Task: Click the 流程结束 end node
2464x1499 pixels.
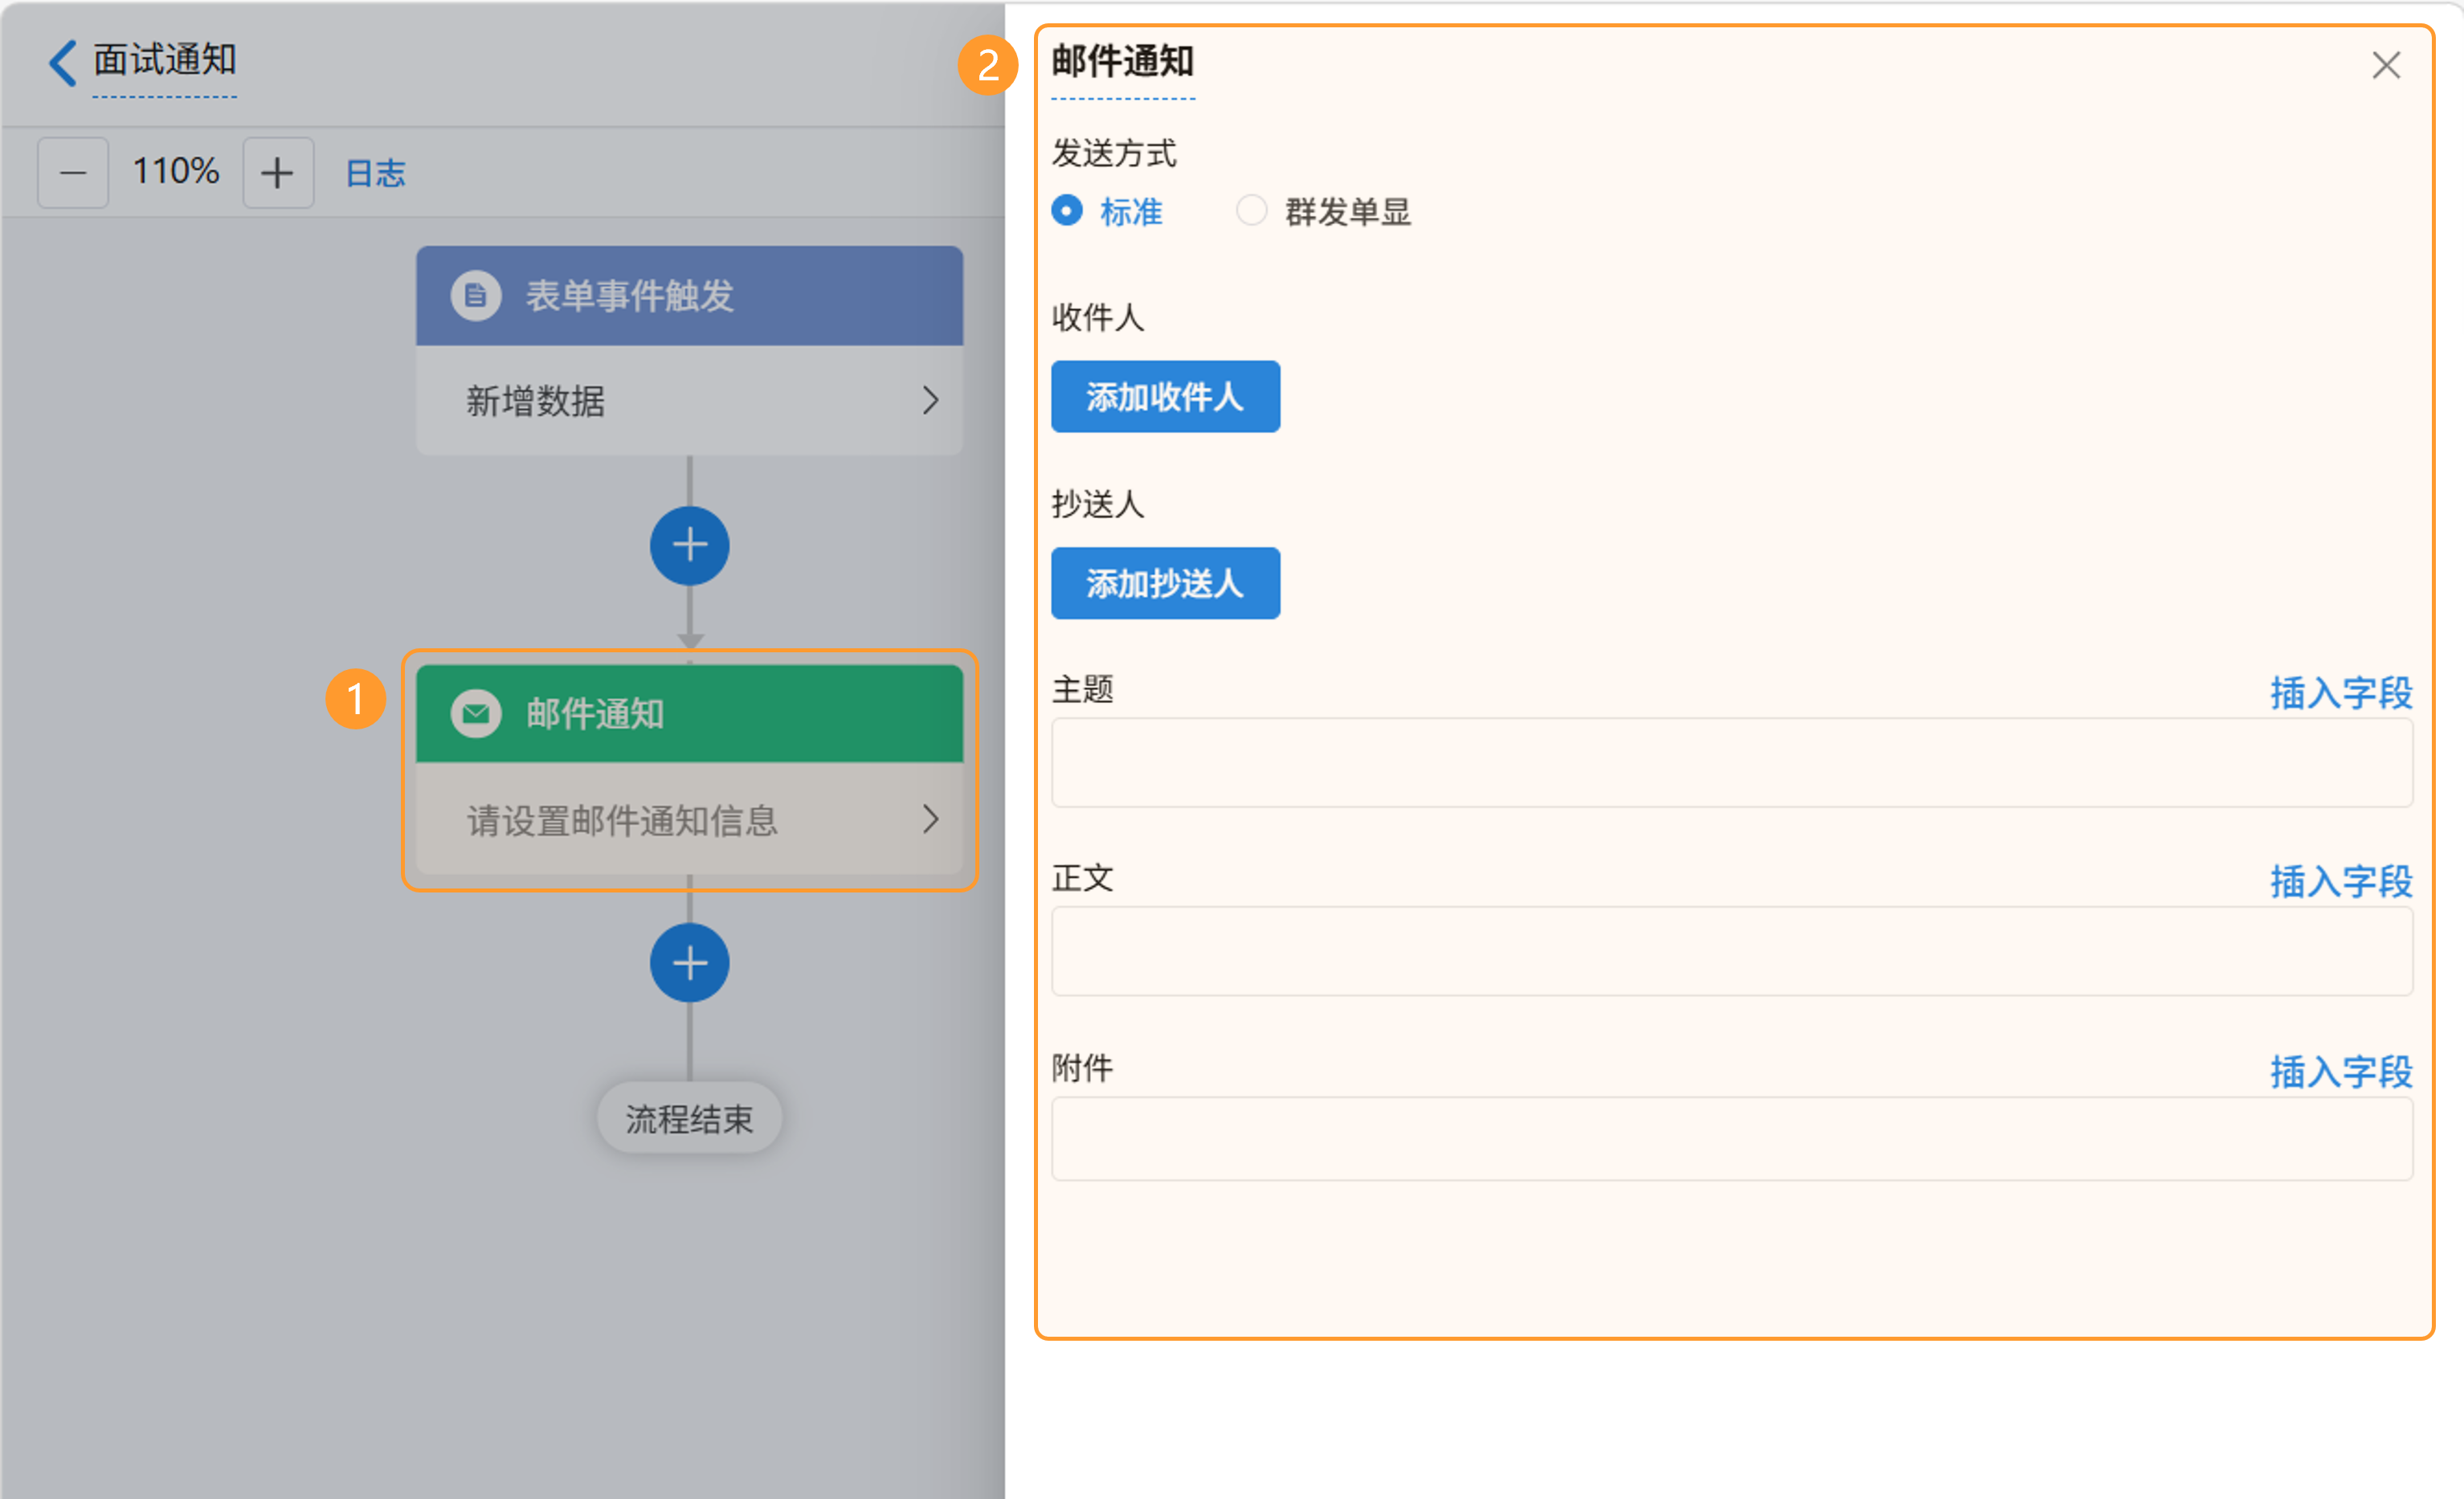Action: pyautogui.click(x=689, y=1118)
